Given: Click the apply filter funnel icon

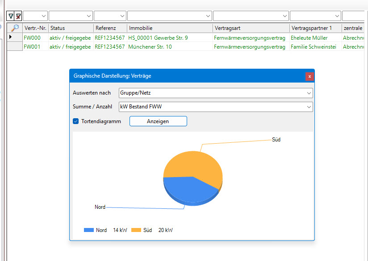Looking at the screenshot, I should (11, 16).
